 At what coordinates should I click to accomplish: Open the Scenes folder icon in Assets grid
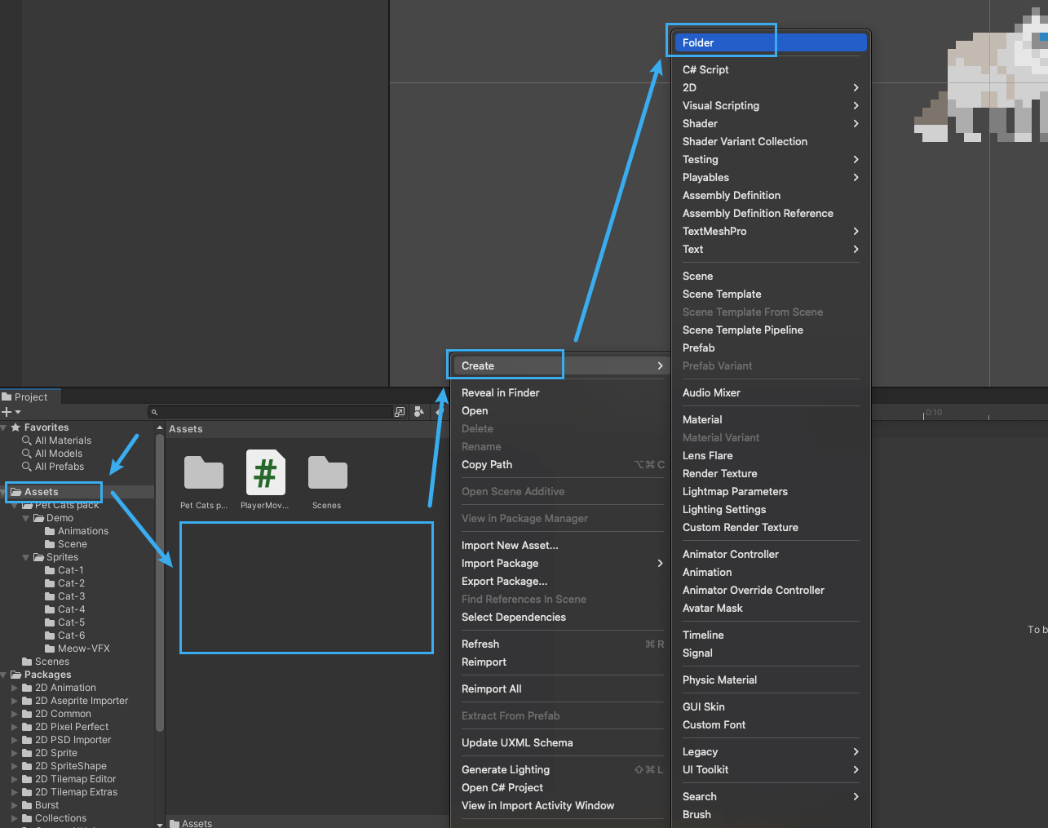click(x=327, y=472)
